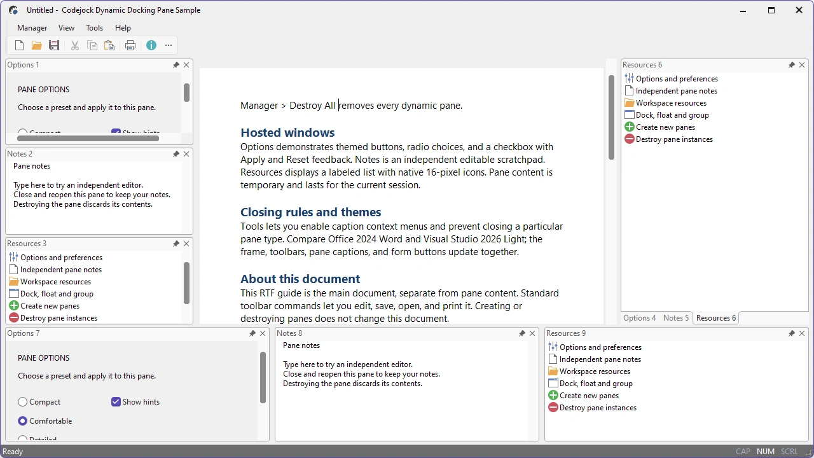Select Dock, float and group in Resources 6
Screen dimensions: 814x458
point(666,115)
